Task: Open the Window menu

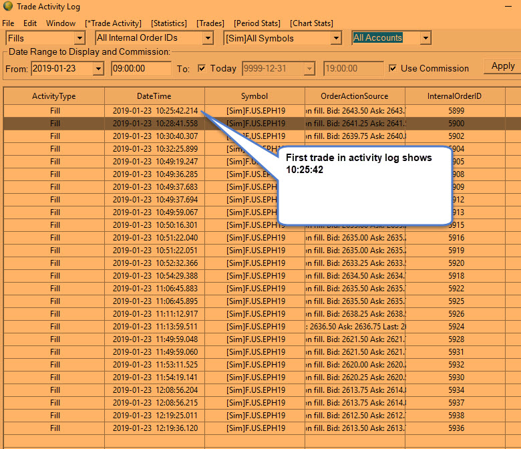Action: [x=61, y=23]
